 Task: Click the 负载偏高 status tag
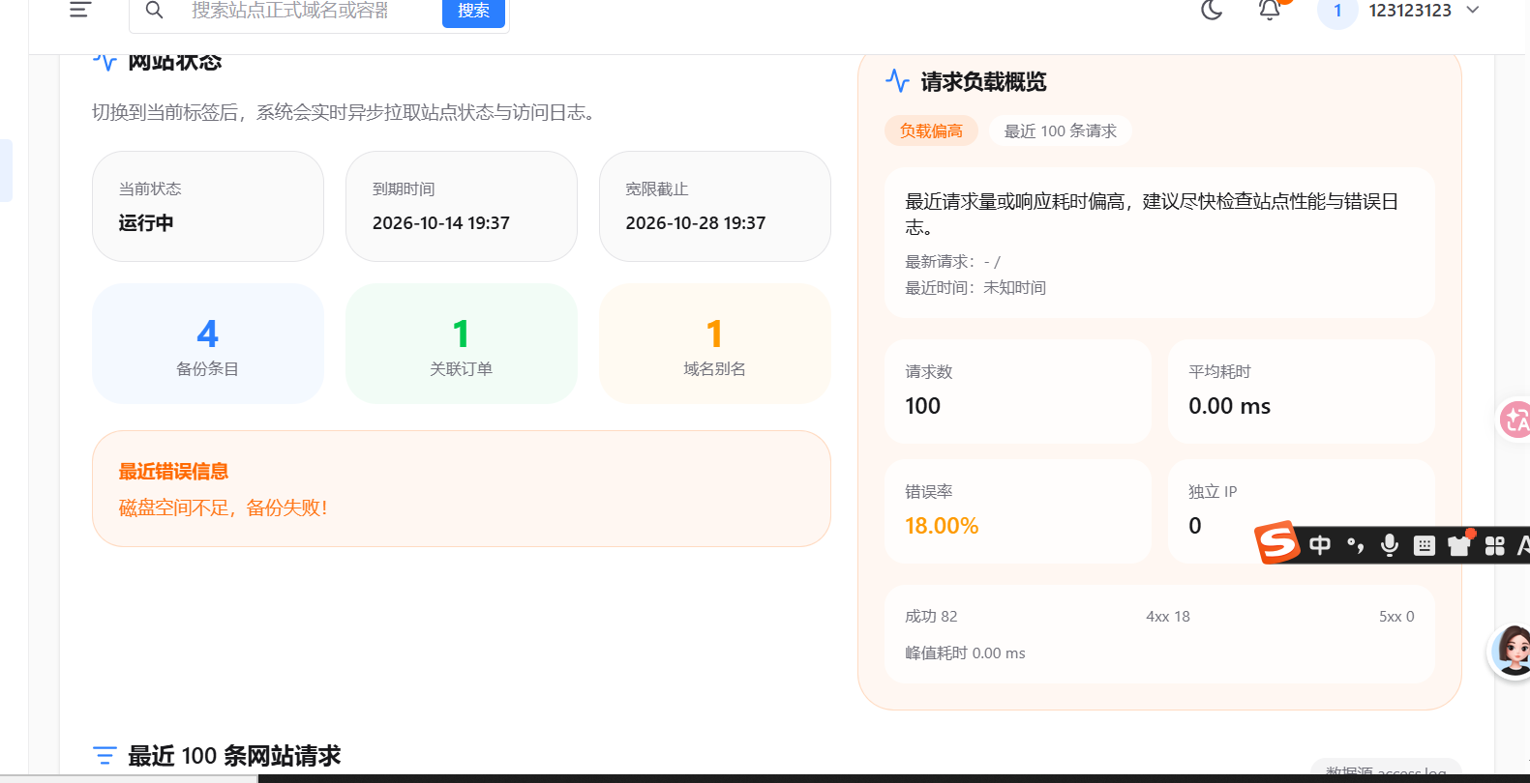[931, 130]
